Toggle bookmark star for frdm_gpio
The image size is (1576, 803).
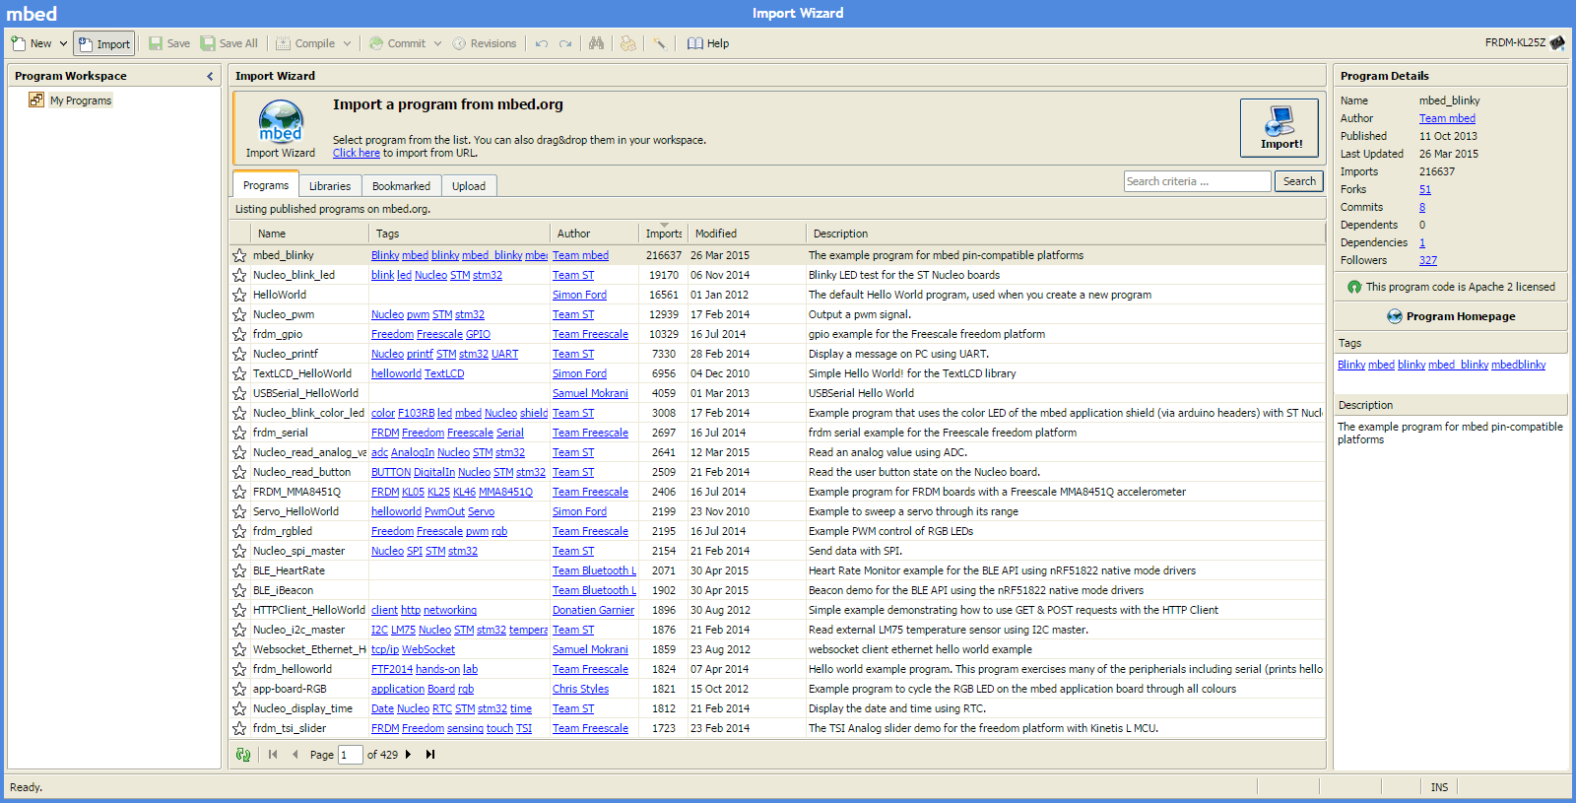point(239,334)
